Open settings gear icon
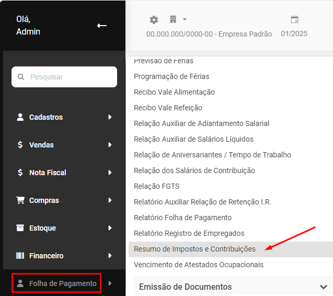The width and height of the screenshot is (333, 296). (x=154, y=20)
